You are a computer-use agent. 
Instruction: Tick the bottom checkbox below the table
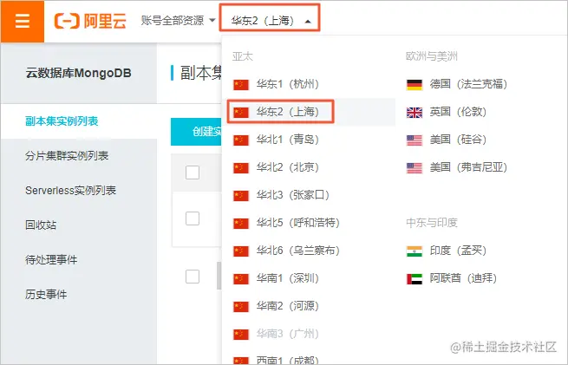pyautogui.click(x=193, y=277)
